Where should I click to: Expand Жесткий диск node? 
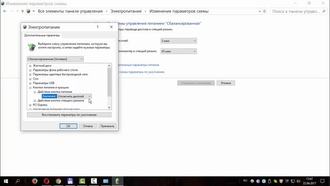pyautogui.click(x=30, y=66)
